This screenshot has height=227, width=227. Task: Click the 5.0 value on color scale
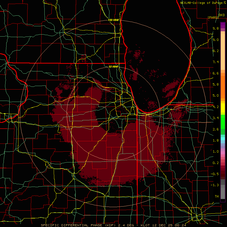(216, 96)
